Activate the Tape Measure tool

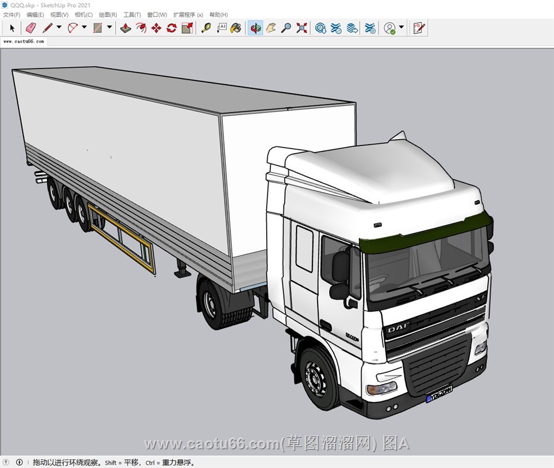206,27
